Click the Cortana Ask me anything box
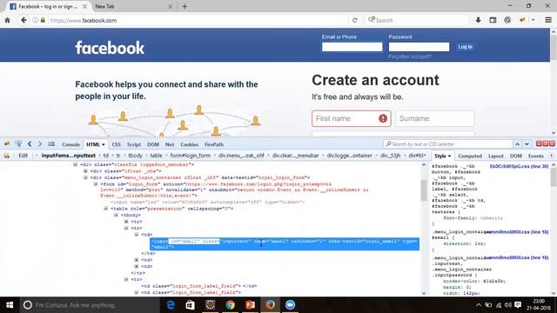The width and height of the screenshot is (557, 313). [x=90, y=305]
